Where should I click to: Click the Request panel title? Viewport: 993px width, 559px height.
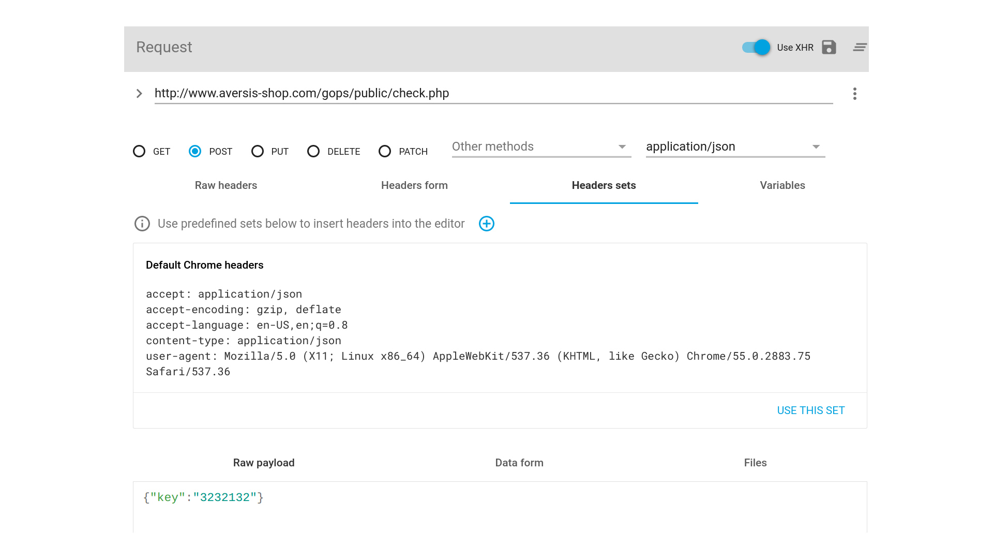coord(164,47)
